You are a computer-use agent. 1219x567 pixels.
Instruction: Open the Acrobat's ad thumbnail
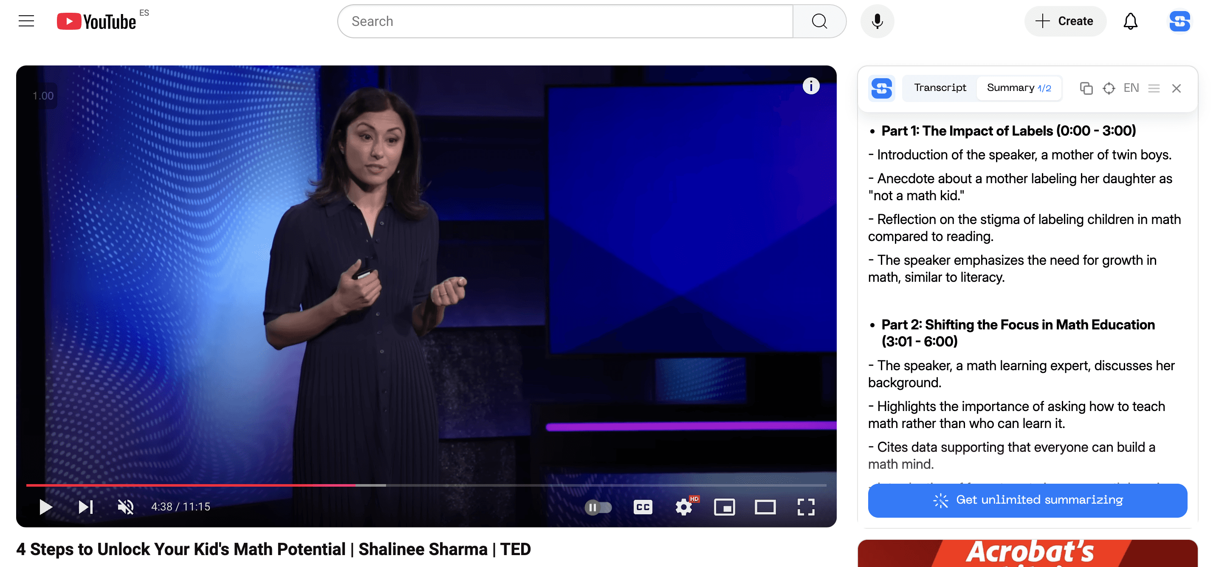pyautogui.click(x=1027, y=553)
